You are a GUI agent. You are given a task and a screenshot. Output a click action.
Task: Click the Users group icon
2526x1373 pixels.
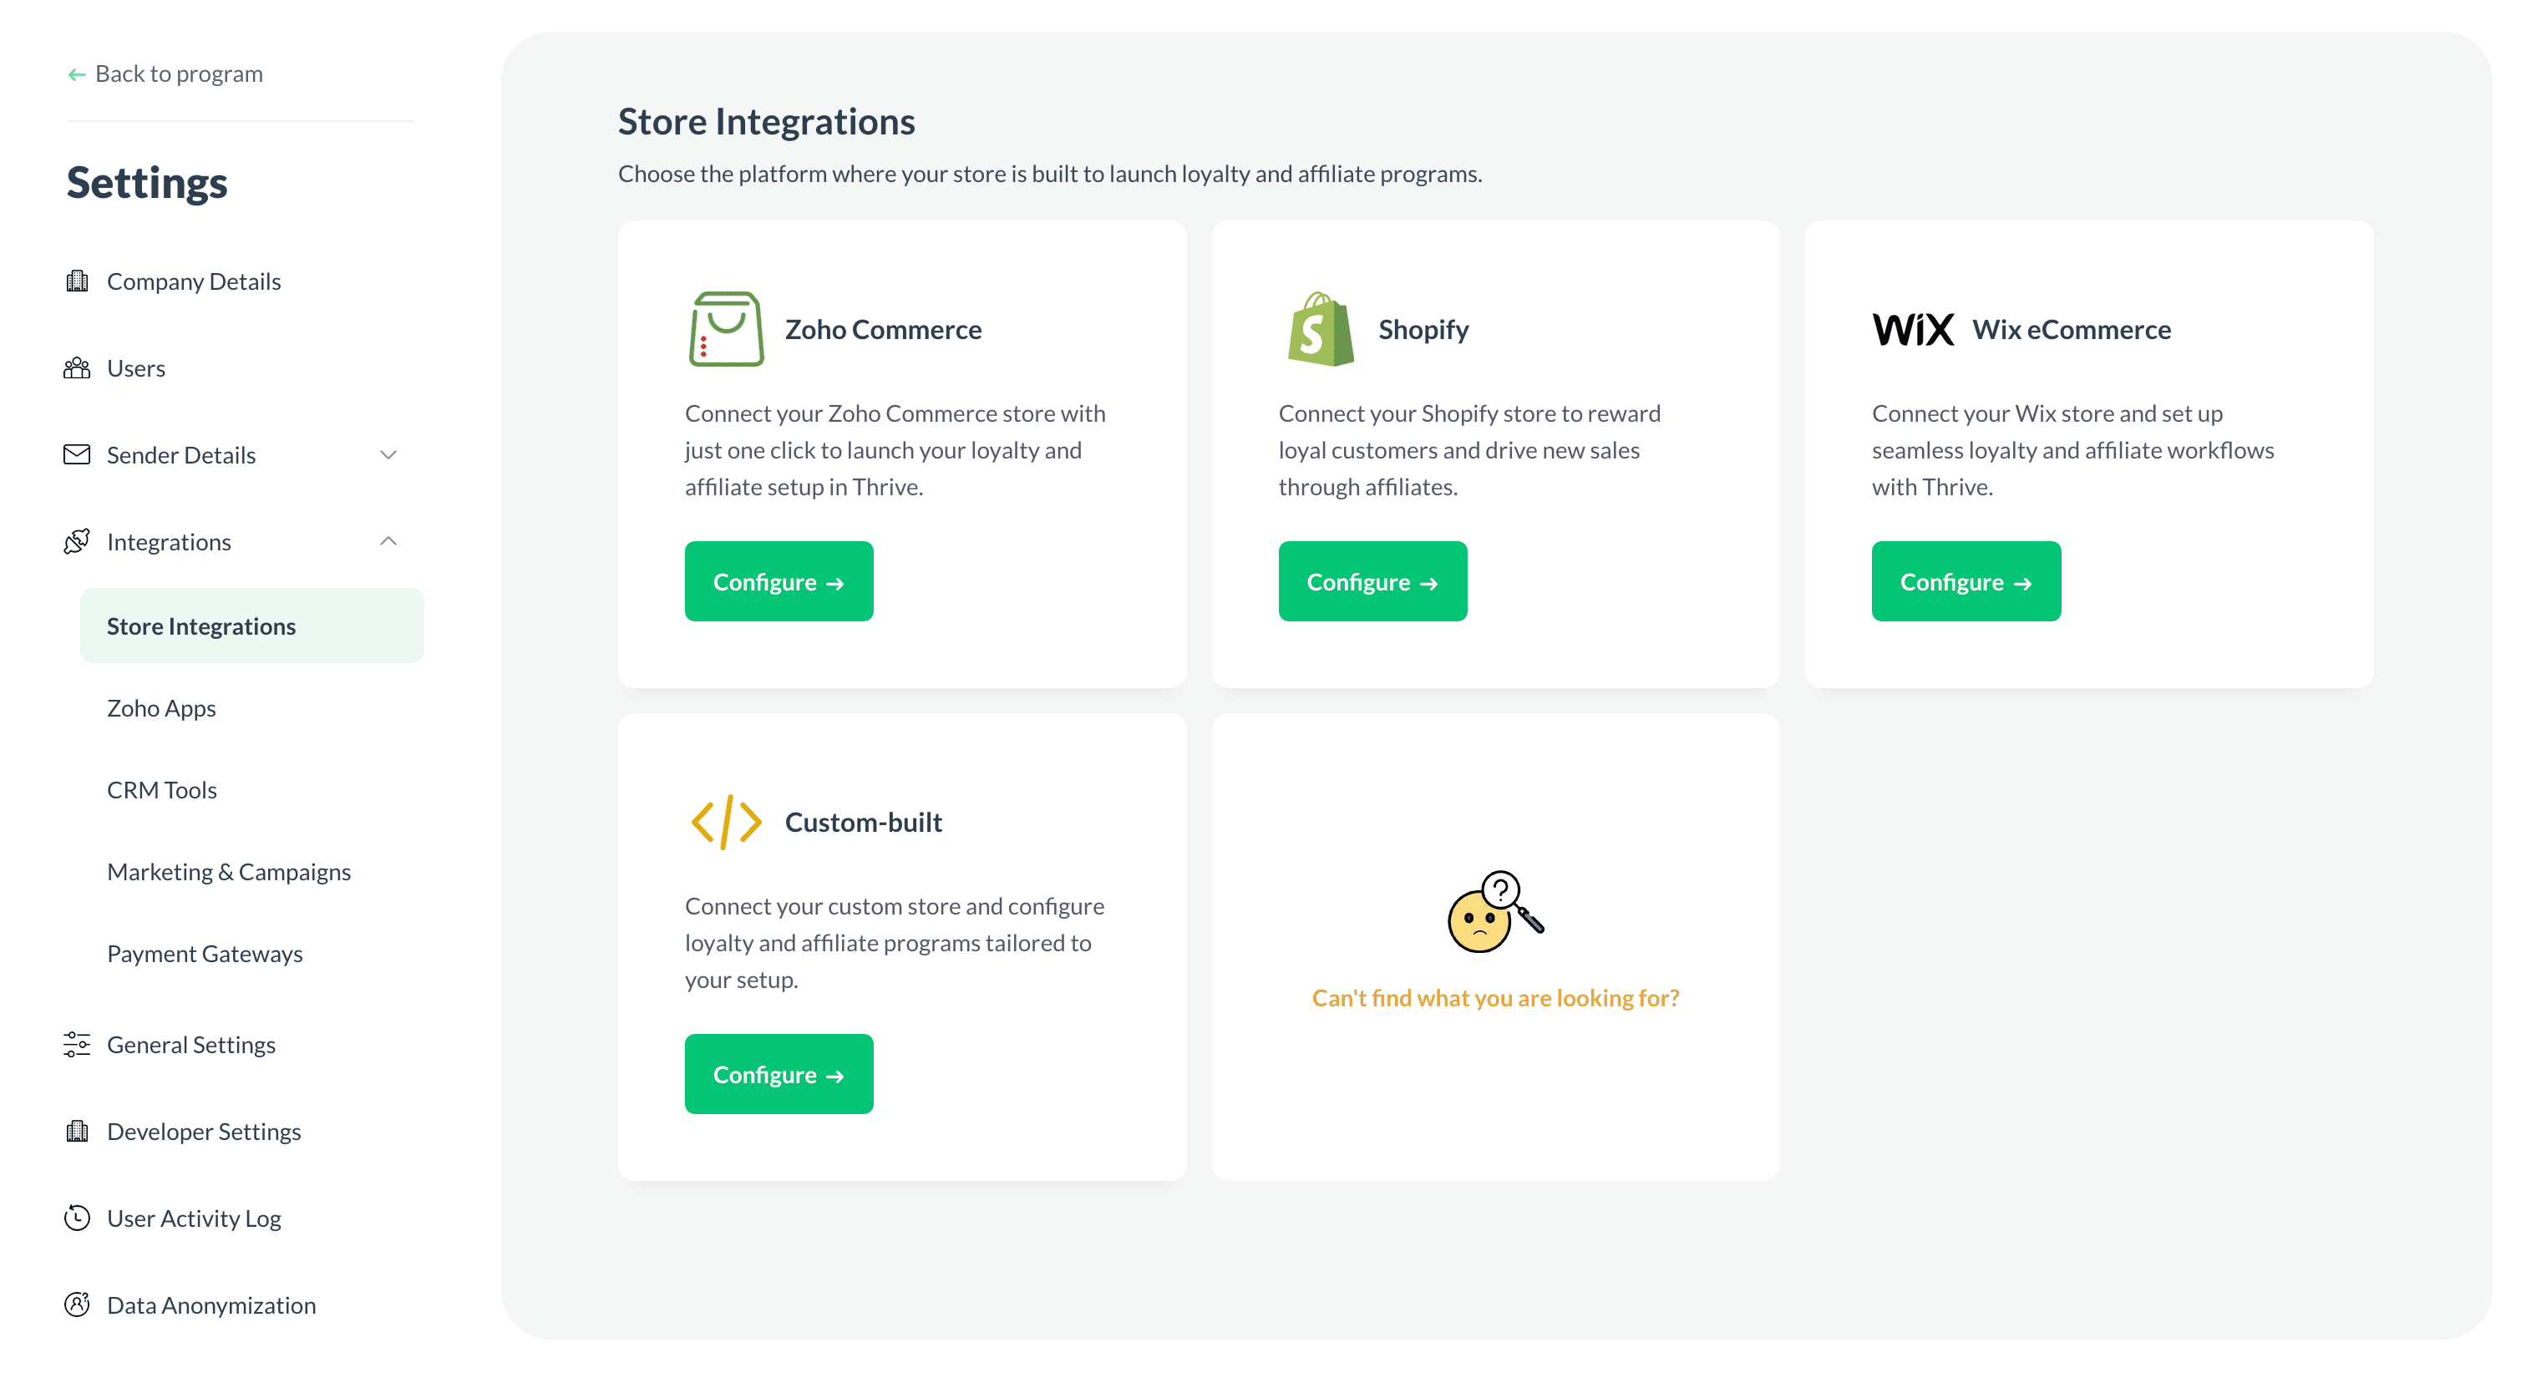[77, 367]
